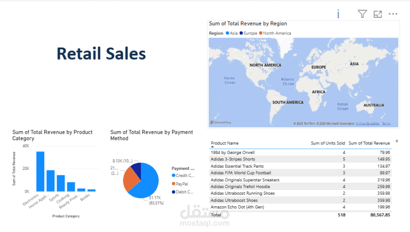Click the ASIA label on the map

[355, 64]
